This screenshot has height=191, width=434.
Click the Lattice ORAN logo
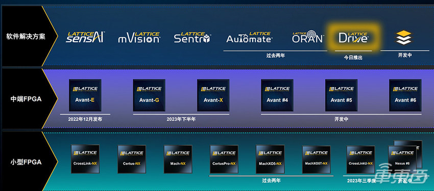[308, 37]
